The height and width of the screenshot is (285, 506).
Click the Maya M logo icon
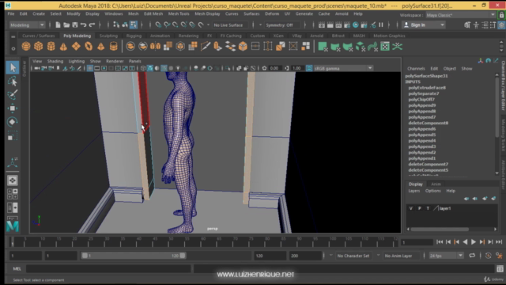coord(13,226)
